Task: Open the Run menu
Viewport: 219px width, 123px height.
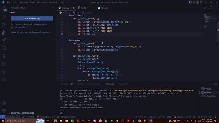Action: coord(44,2)
